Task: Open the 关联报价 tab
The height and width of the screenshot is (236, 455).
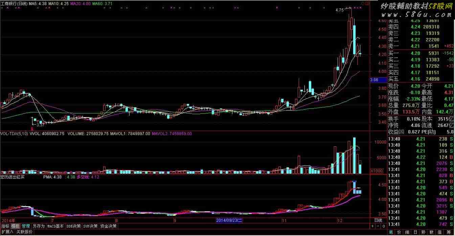Action: tap(24, 232)
